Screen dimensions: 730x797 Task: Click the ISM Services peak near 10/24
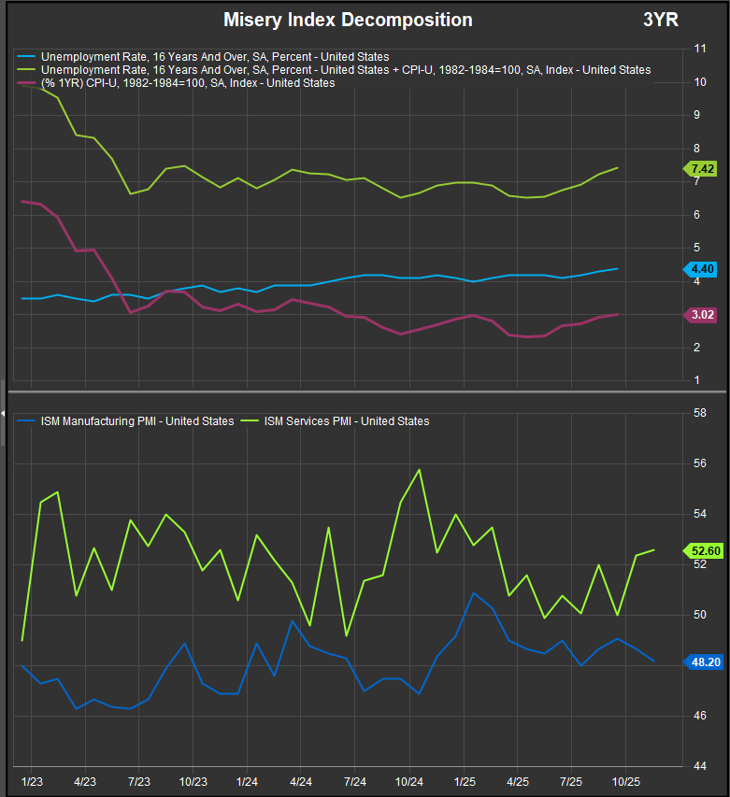click(x=419, y=470)
